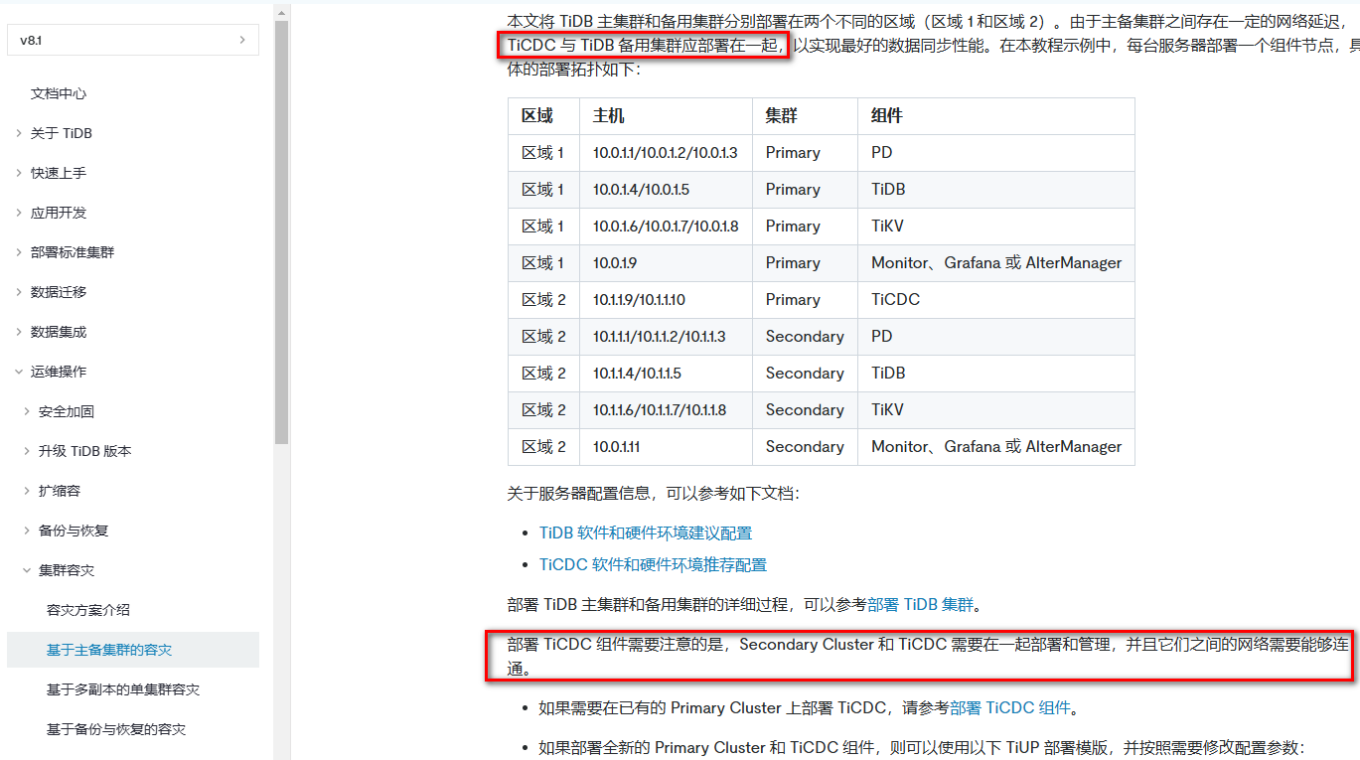Collapse the 运维操作 section chevron

pyautogui.click(x=18, y=372)
